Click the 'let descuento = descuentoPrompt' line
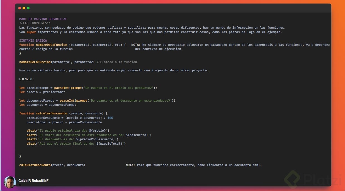 pyautogui.click(x=48, y=105)
